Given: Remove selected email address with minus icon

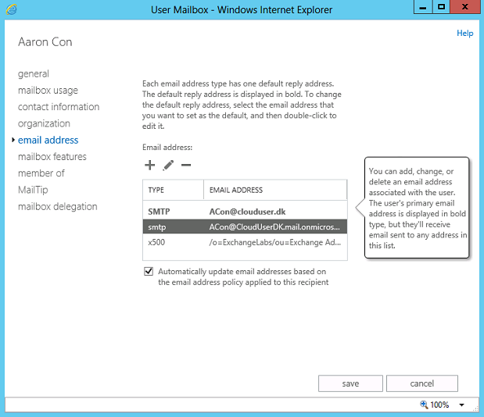Looking at the screenshot, I should [186, 166].
